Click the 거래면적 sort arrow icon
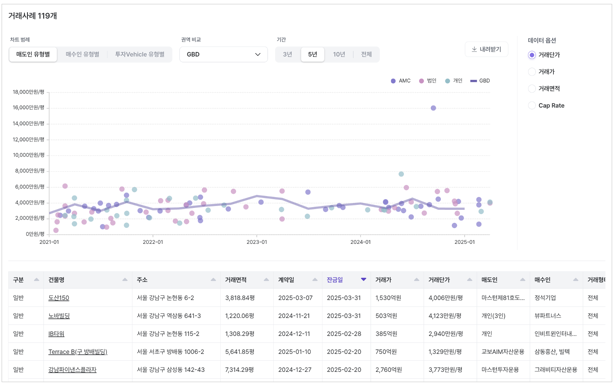The width and height of the screenshot is (616, 386). coord(266,280)
